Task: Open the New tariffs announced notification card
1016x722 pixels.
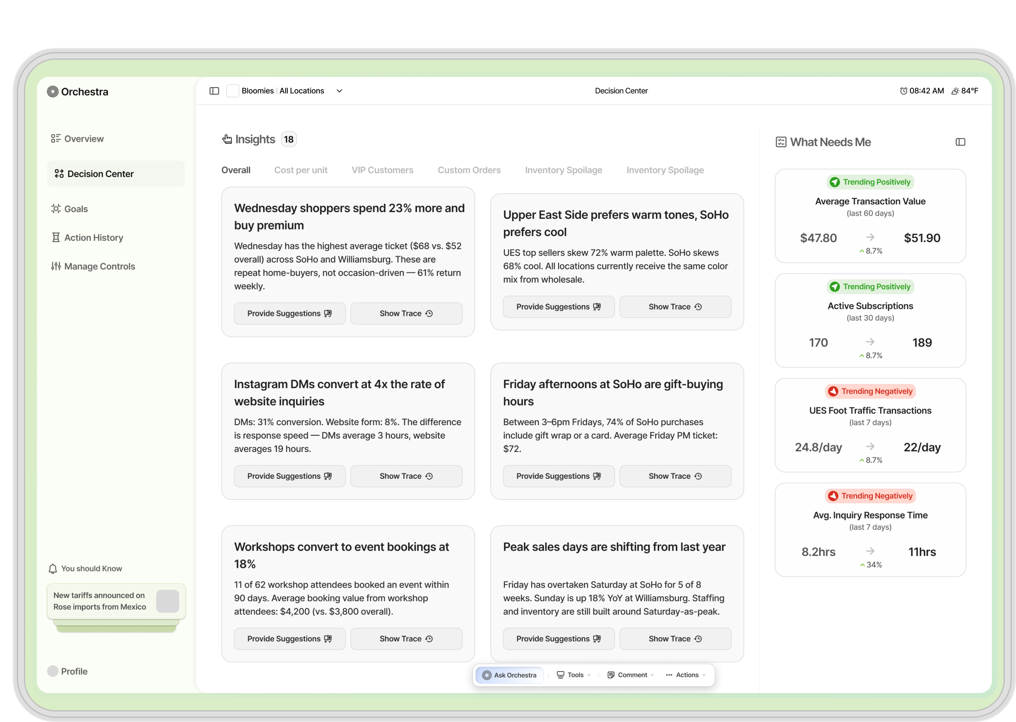Action: (x=116, y=601)
